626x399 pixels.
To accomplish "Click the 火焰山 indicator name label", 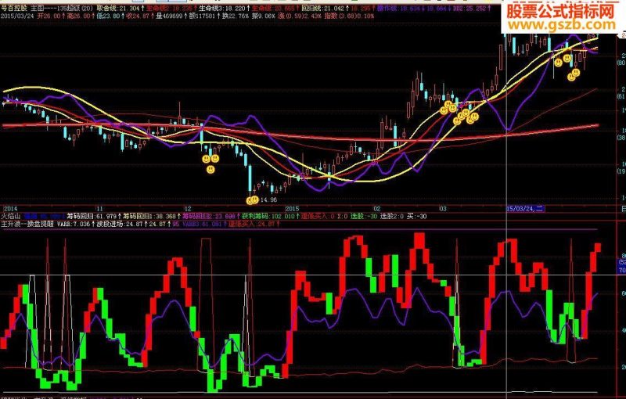I will coord(11,216).
